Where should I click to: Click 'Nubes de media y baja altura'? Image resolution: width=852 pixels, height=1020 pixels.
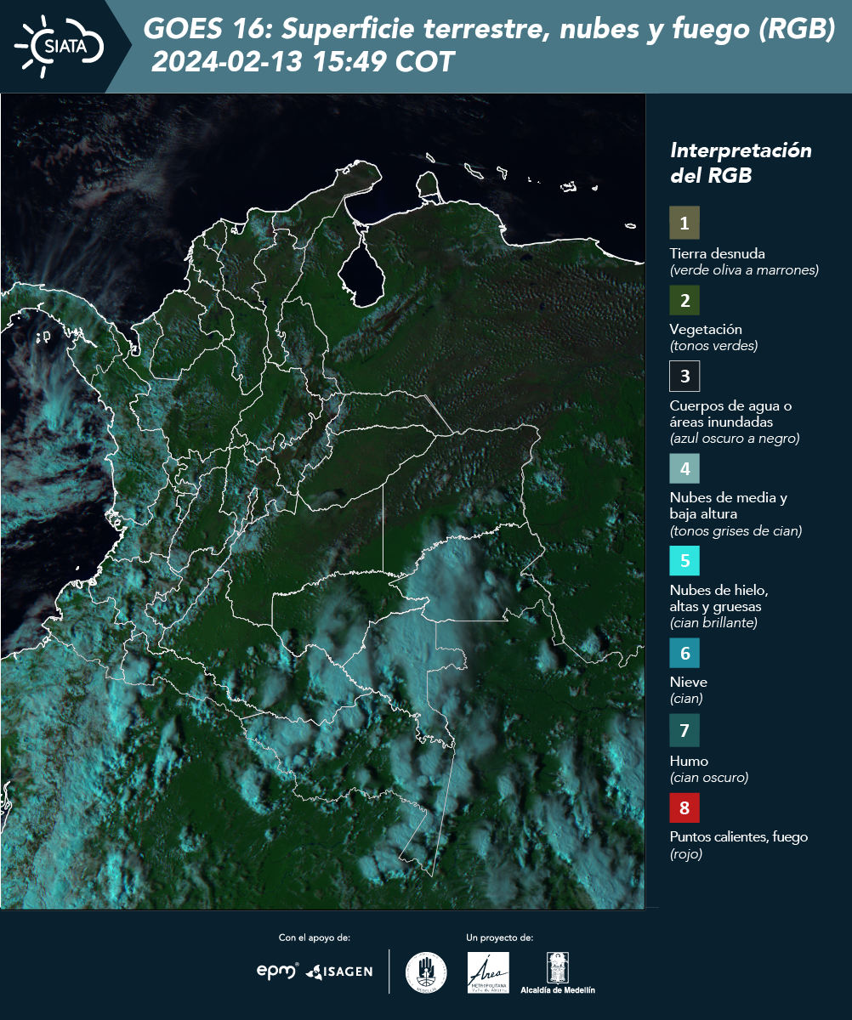pos(729,506)
